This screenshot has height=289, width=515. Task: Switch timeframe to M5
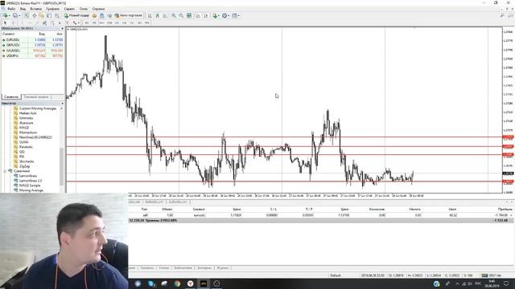[94, 23]
